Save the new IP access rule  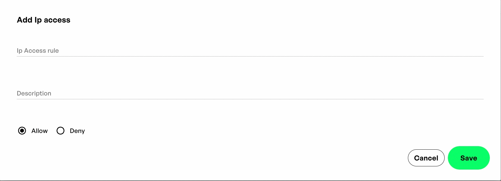point(468,158)
